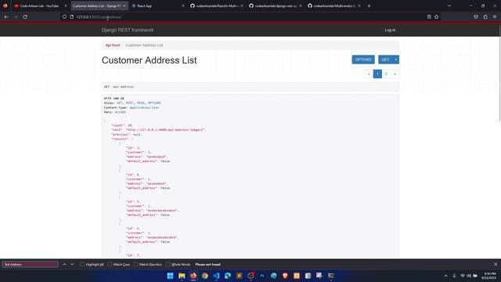
Task: Open Firefox from the taskbar
Action: coord(193,276)
